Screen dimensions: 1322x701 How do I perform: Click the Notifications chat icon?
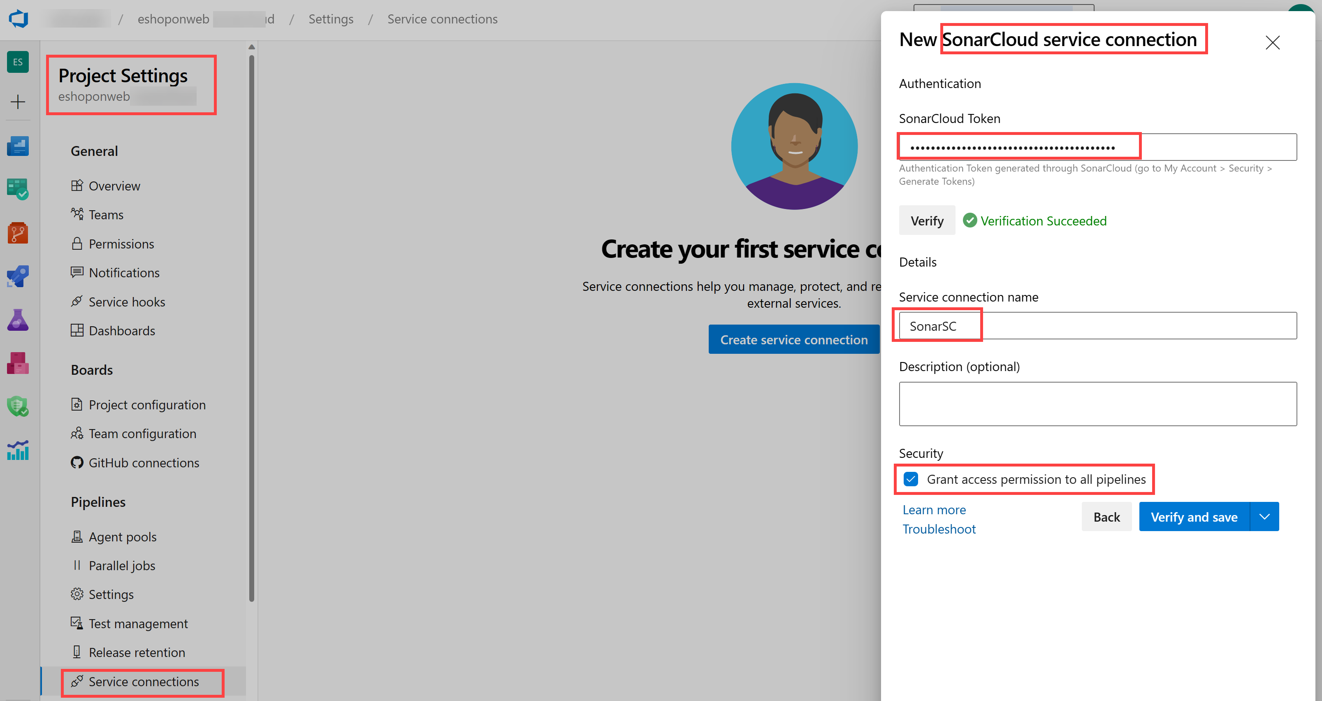click(77, 272)
